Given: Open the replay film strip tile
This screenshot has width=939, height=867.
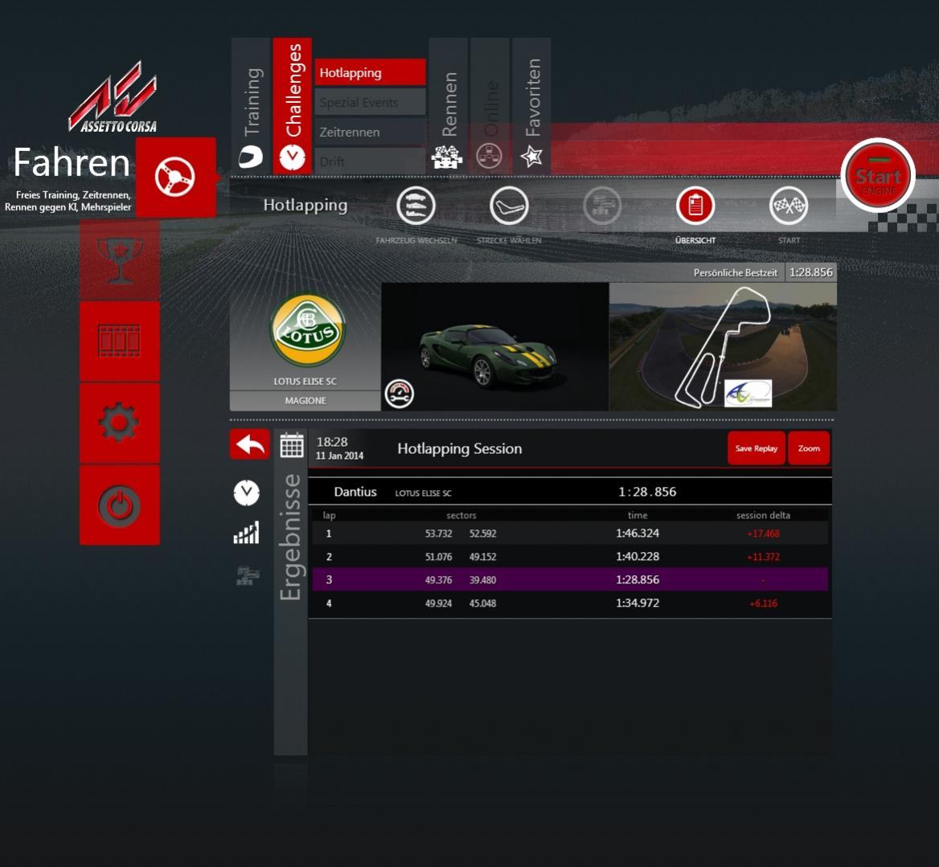Looking at the screenshot, I should pos(120,341).
